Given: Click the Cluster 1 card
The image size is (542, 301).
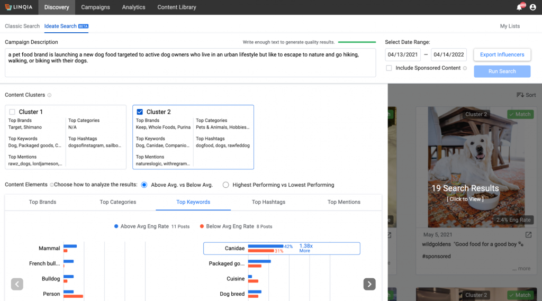Looking at the screenshot, I should pyautogui.click(x=66, y=137).
